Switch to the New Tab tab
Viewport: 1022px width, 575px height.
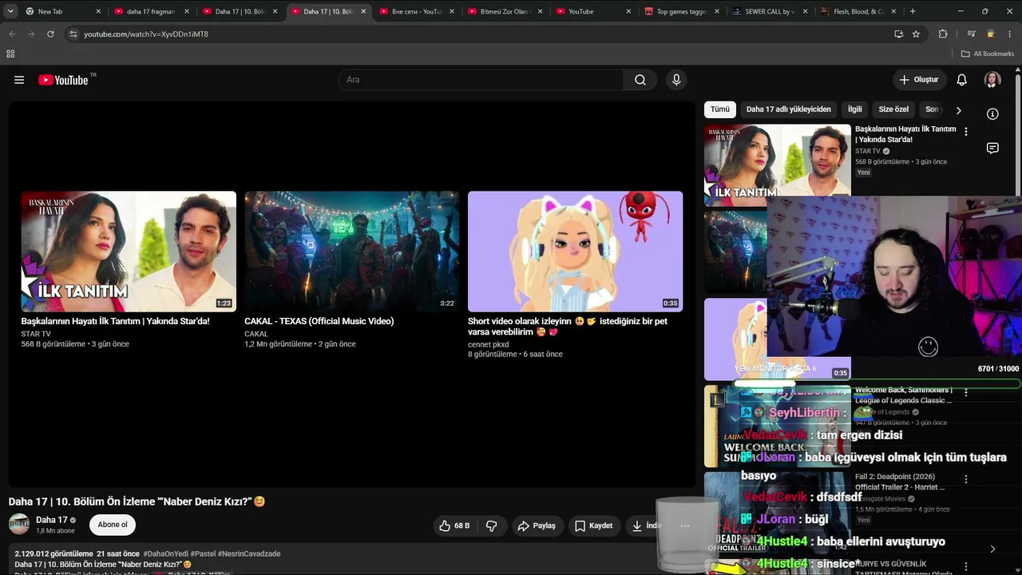[x=63, y=12]
